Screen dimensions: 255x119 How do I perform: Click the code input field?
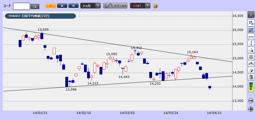tap(21, 6)
